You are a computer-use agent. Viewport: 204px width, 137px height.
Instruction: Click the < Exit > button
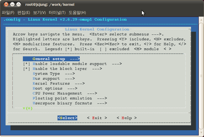(x=97, y=118)
